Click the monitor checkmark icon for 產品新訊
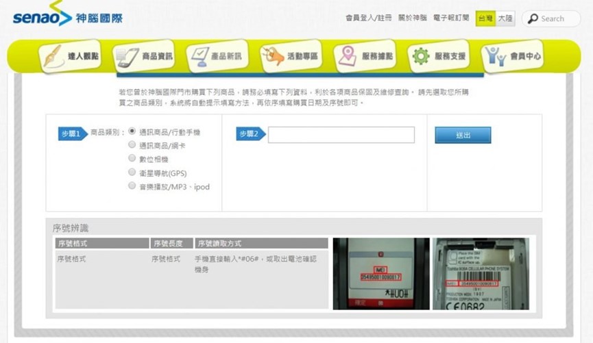This screenshot has height=343, width=593. [x=199, y=57]
